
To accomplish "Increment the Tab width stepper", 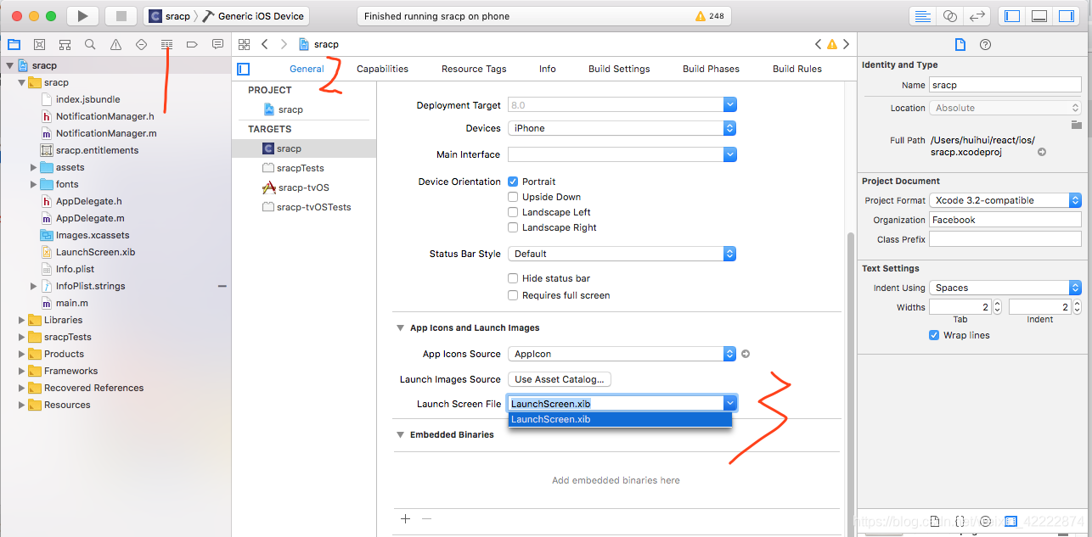I will pyautogui.click(x=997, y=304).
